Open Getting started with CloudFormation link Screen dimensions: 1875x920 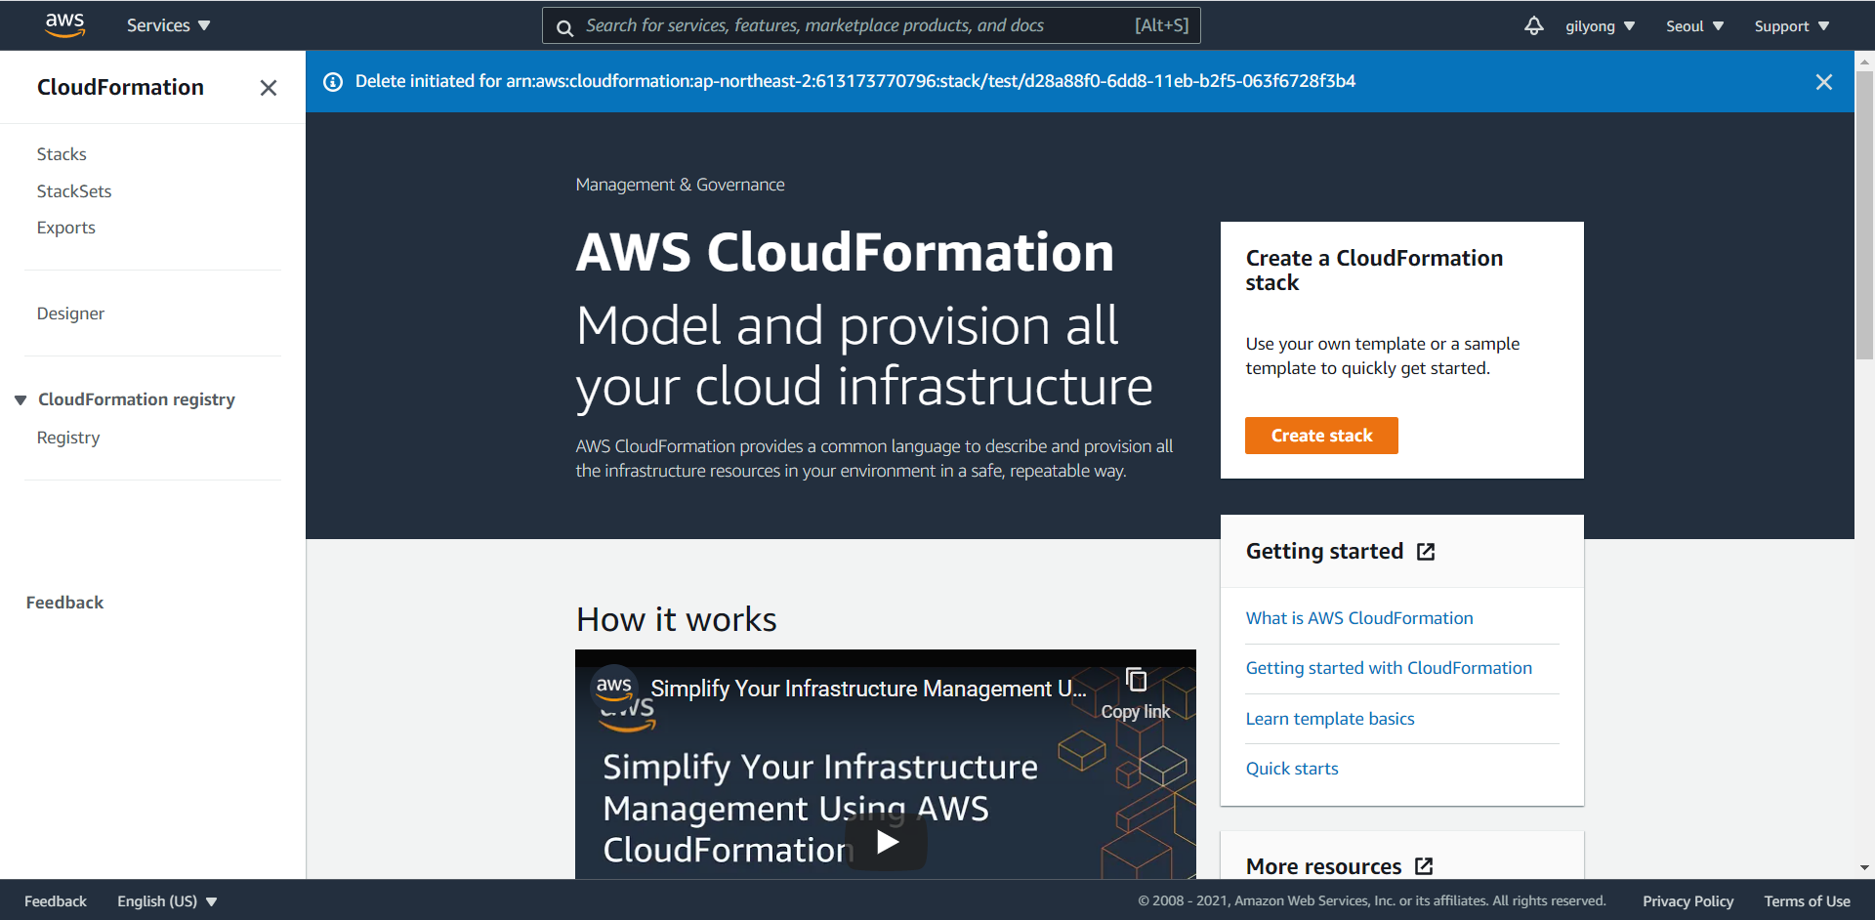click(x=1389, y=668)
